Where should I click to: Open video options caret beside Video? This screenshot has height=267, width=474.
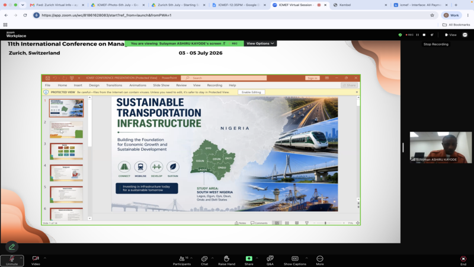45,258
